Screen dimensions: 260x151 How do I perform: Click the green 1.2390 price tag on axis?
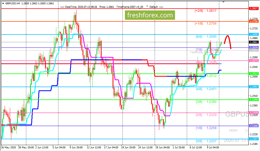254,100
